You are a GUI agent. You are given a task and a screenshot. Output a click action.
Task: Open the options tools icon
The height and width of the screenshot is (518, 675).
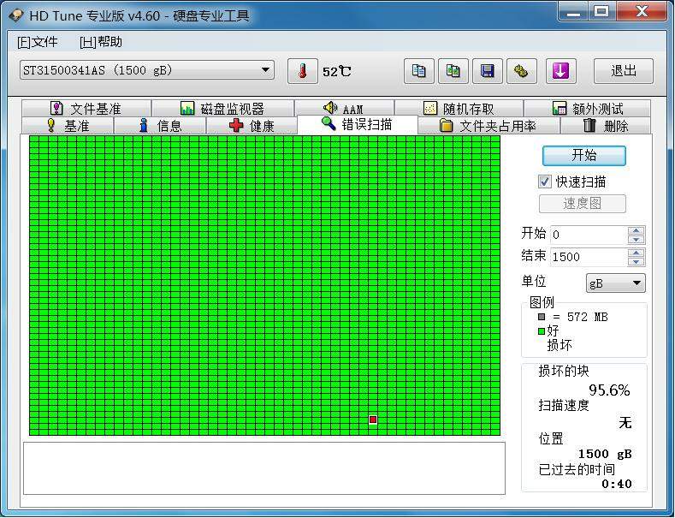(x=522, y=71)
